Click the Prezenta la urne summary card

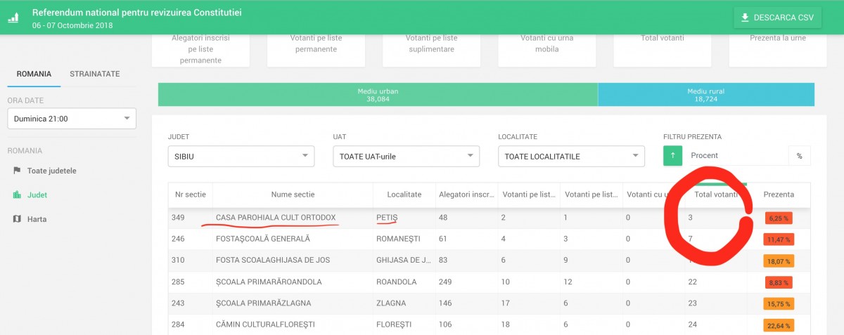tap(778, 49)
